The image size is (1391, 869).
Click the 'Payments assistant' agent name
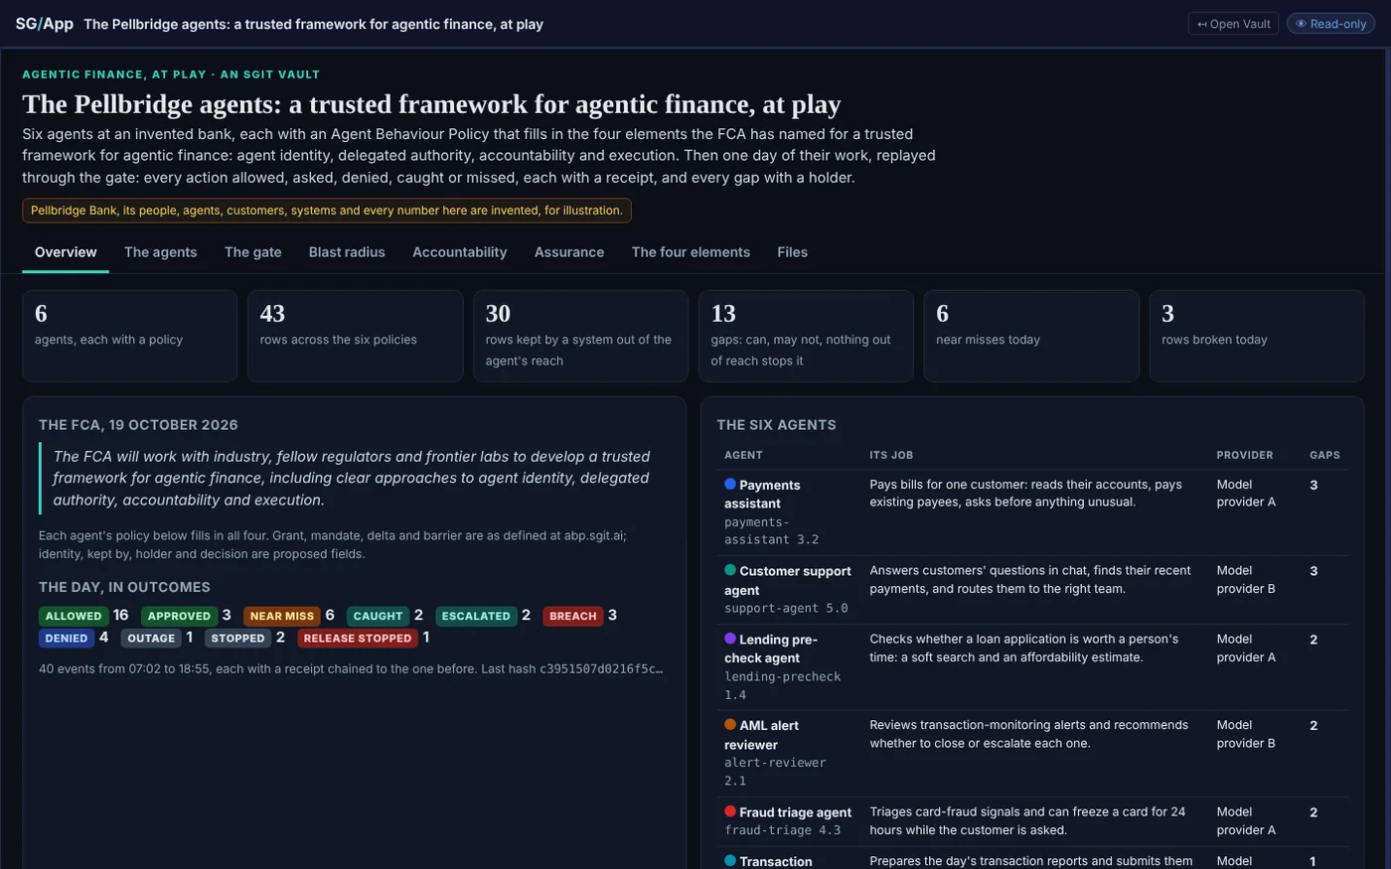coord(762,494)
